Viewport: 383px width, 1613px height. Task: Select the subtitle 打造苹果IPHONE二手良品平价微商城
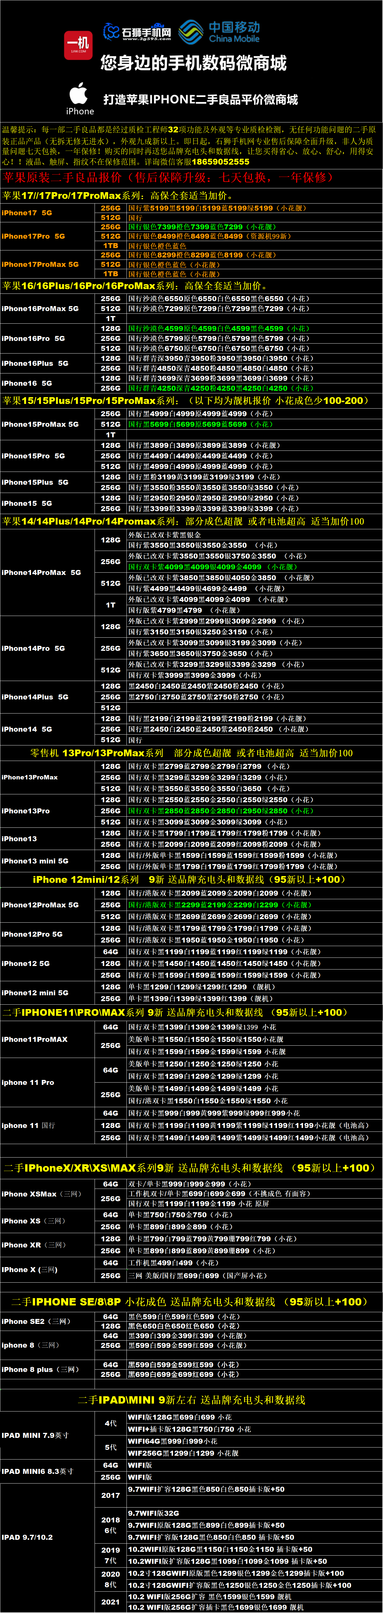coord(200,99)
